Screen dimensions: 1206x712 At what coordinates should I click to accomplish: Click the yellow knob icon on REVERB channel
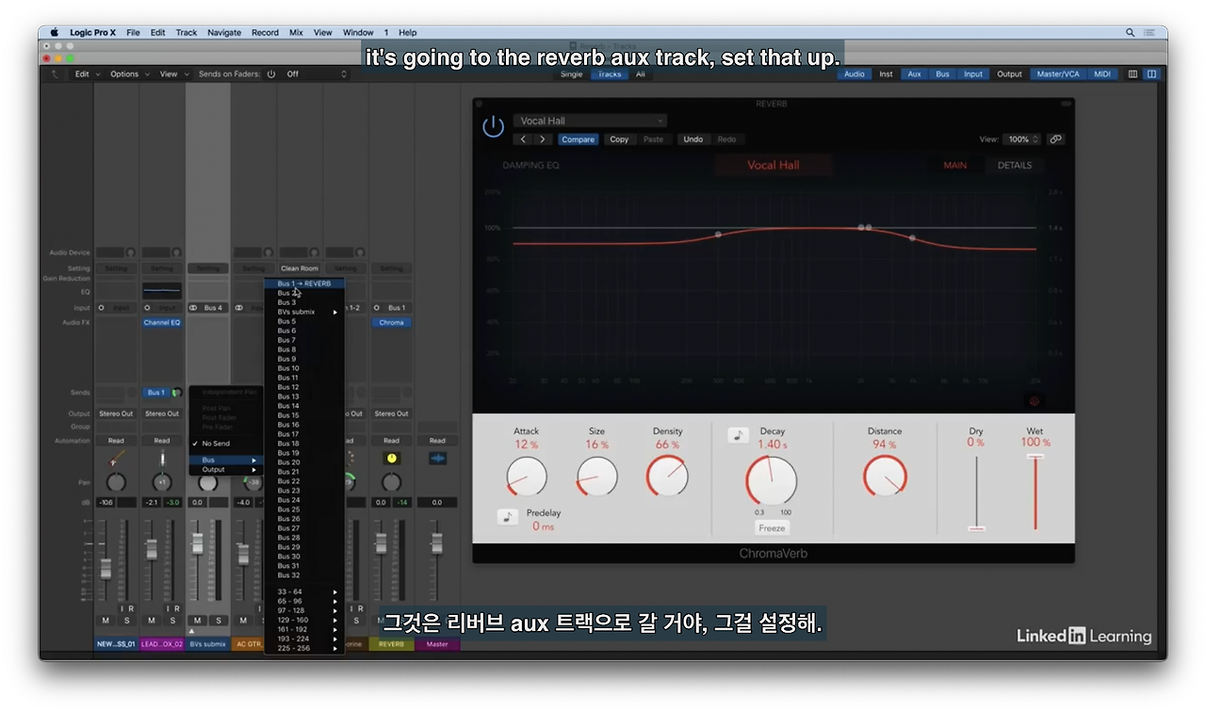tap(391, 459)
